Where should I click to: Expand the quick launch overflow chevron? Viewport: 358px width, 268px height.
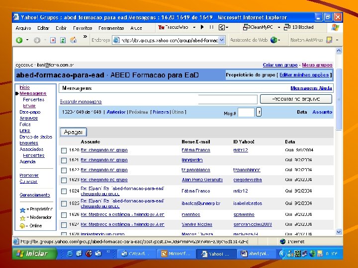pos(108,251)
